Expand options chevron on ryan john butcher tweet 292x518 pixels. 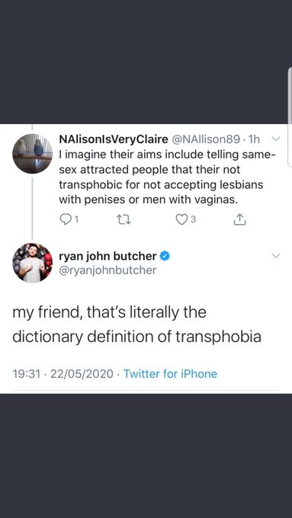pyautogui.click(x=275, y=256)
